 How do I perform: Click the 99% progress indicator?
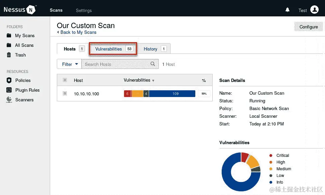point(204,94)
